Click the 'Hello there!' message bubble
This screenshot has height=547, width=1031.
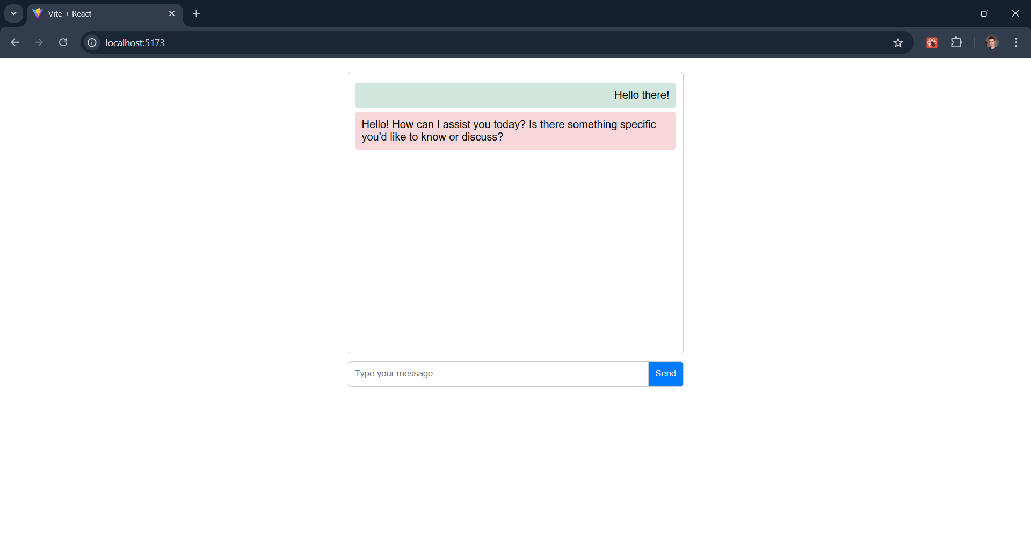click(515, 95)
